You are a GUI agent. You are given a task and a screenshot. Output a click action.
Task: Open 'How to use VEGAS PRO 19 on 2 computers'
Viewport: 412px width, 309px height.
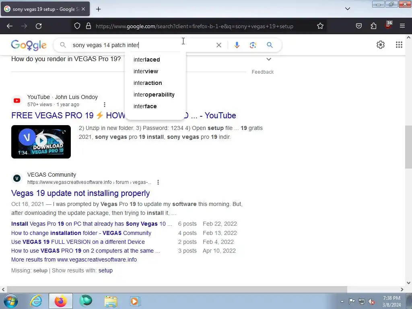tap(85, 251)
